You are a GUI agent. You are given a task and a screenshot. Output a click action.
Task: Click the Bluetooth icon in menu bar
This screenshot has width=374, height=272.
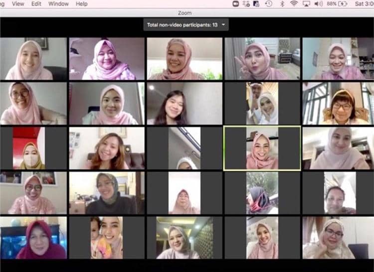click(x=282, y=3)
